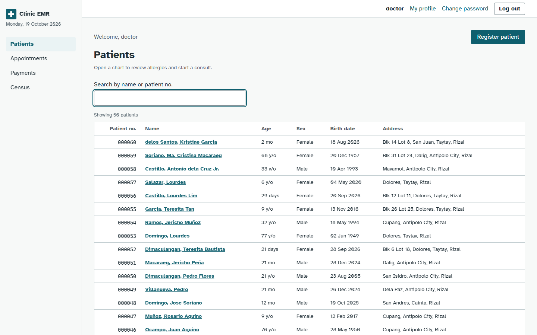Screen dimensions: 537x335
Task: Open the Patients sidebar section
Action: coord(41,44)
